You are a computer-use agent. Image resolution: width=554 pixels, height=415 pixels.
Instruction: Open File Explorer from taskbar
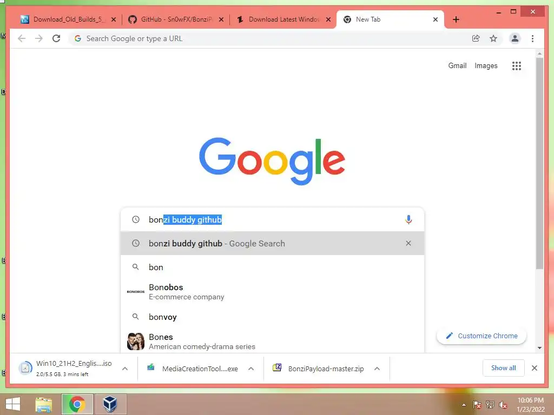pos(43,404)
